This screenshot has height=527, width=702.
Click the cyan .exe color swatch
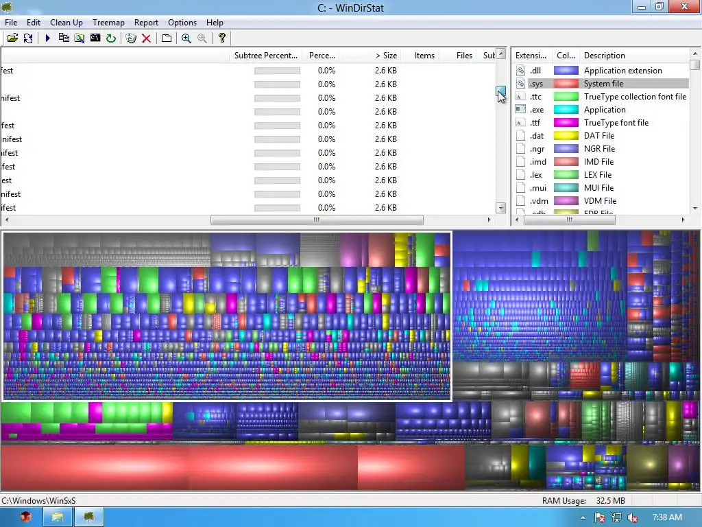pos(566,109)
